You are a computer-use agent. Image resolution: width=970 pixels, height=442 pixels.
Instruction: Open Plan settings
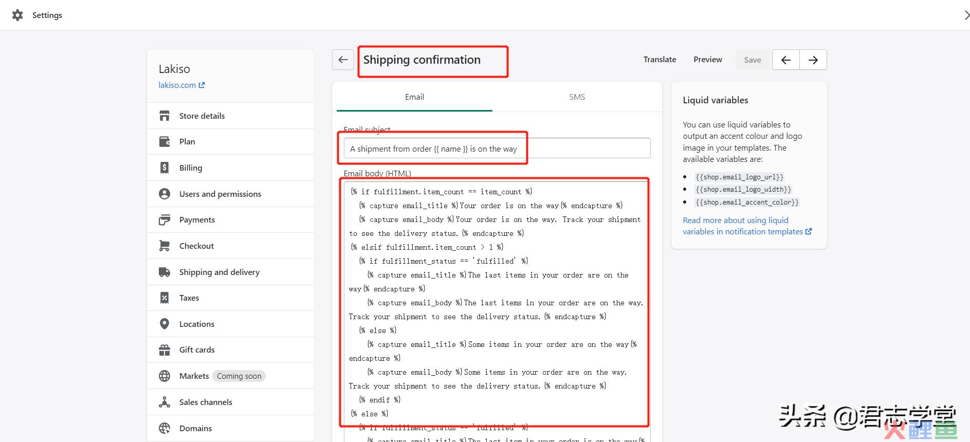pos(230,141)
